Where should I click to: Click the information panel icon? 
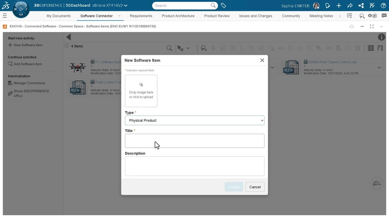(x=381, y=37)
